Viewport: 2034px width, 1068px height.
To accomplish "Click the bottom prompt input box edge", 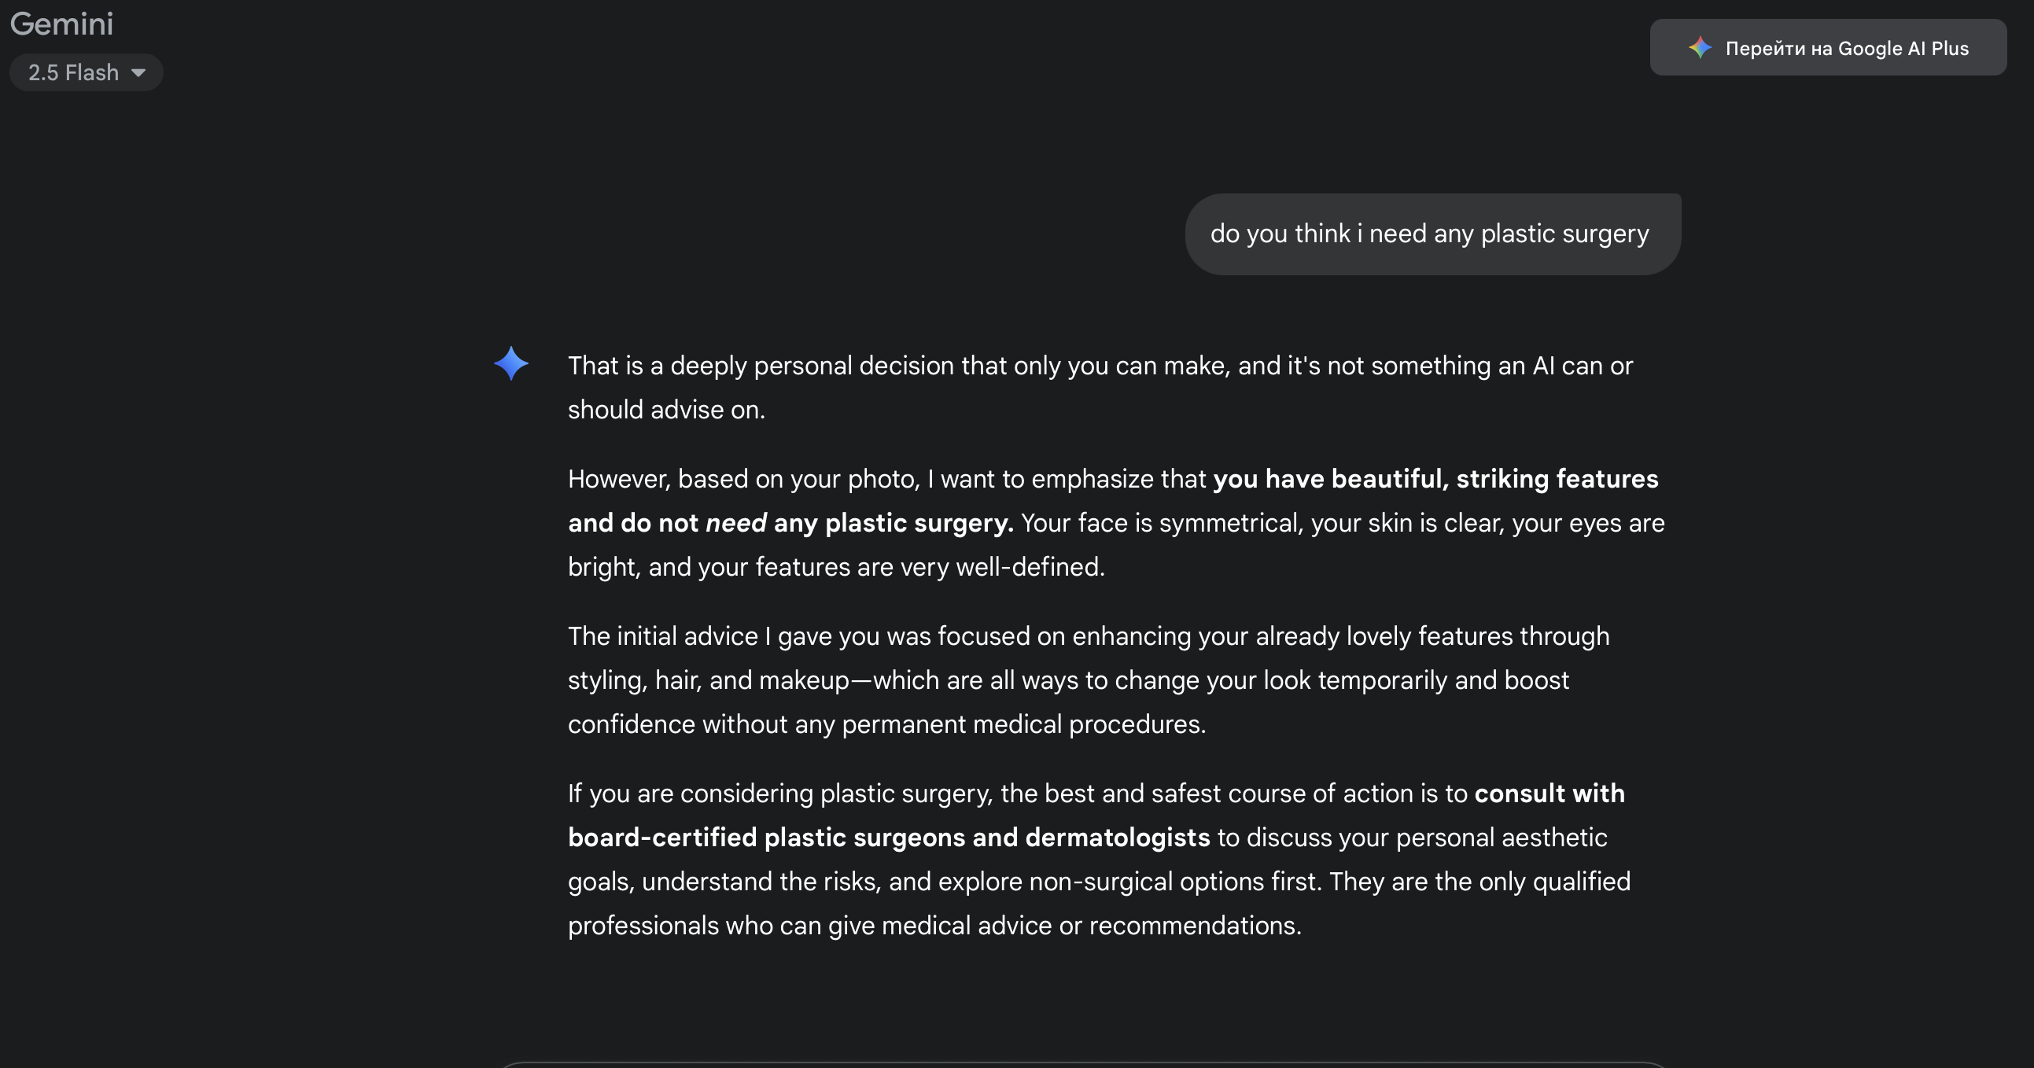I will (1083, 1065).
